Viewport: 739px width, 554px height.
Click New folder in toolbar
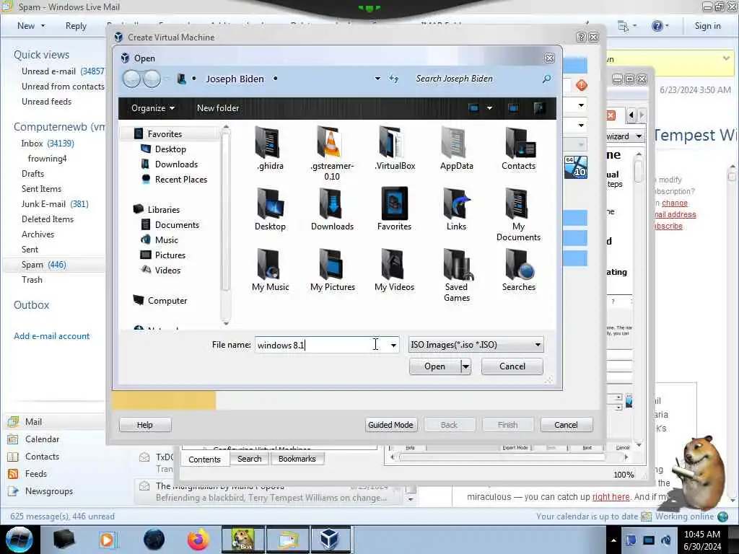click(x=218, y=108)
